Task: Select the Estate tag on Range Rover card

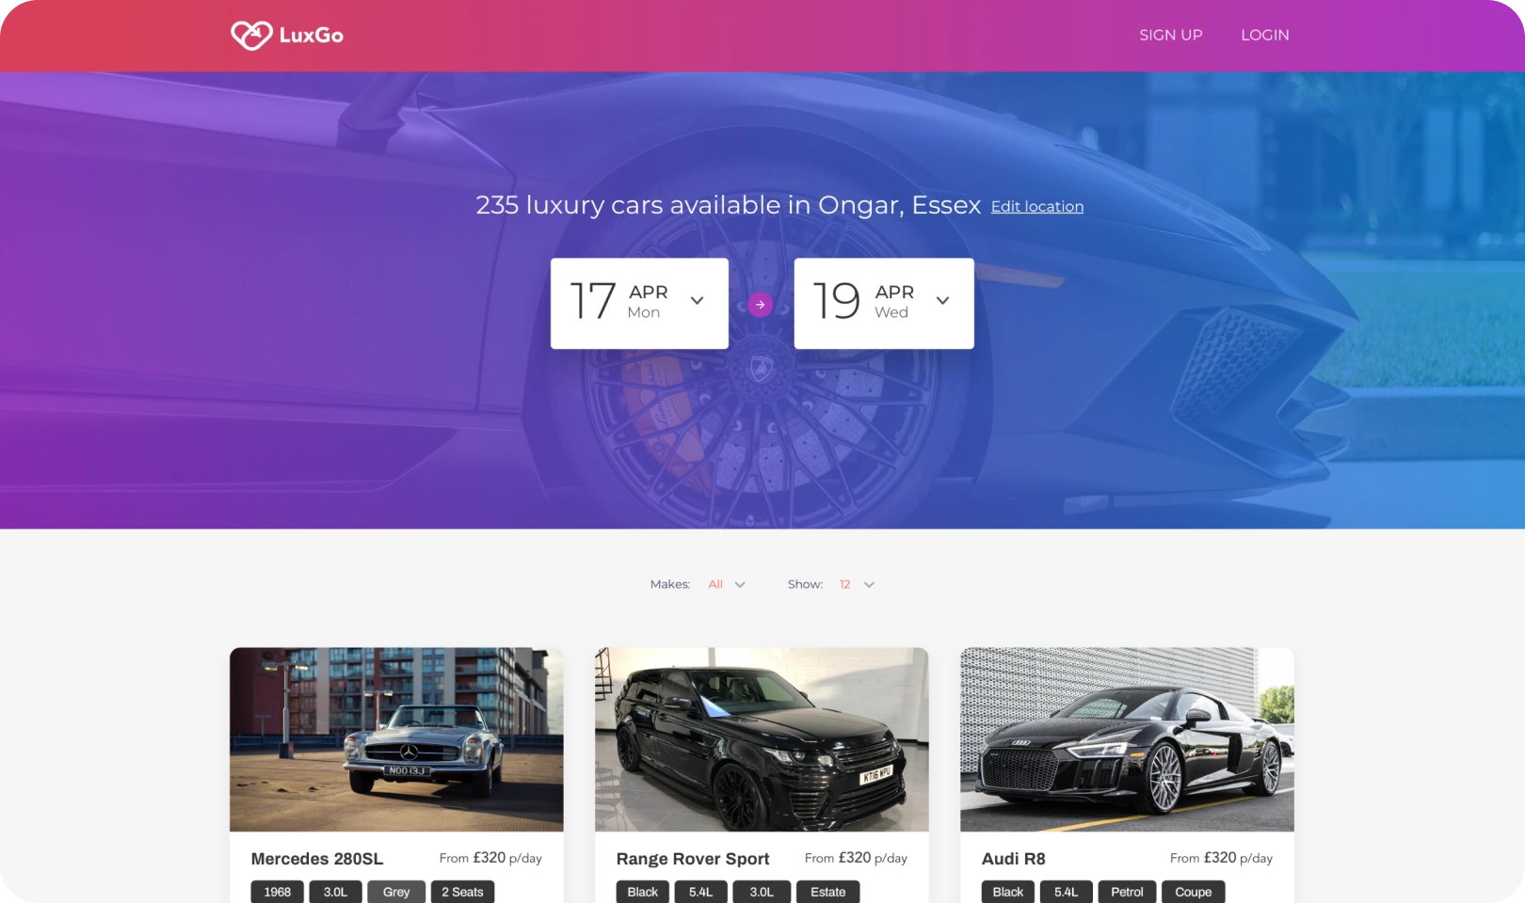Action: (x=828, y=892)
